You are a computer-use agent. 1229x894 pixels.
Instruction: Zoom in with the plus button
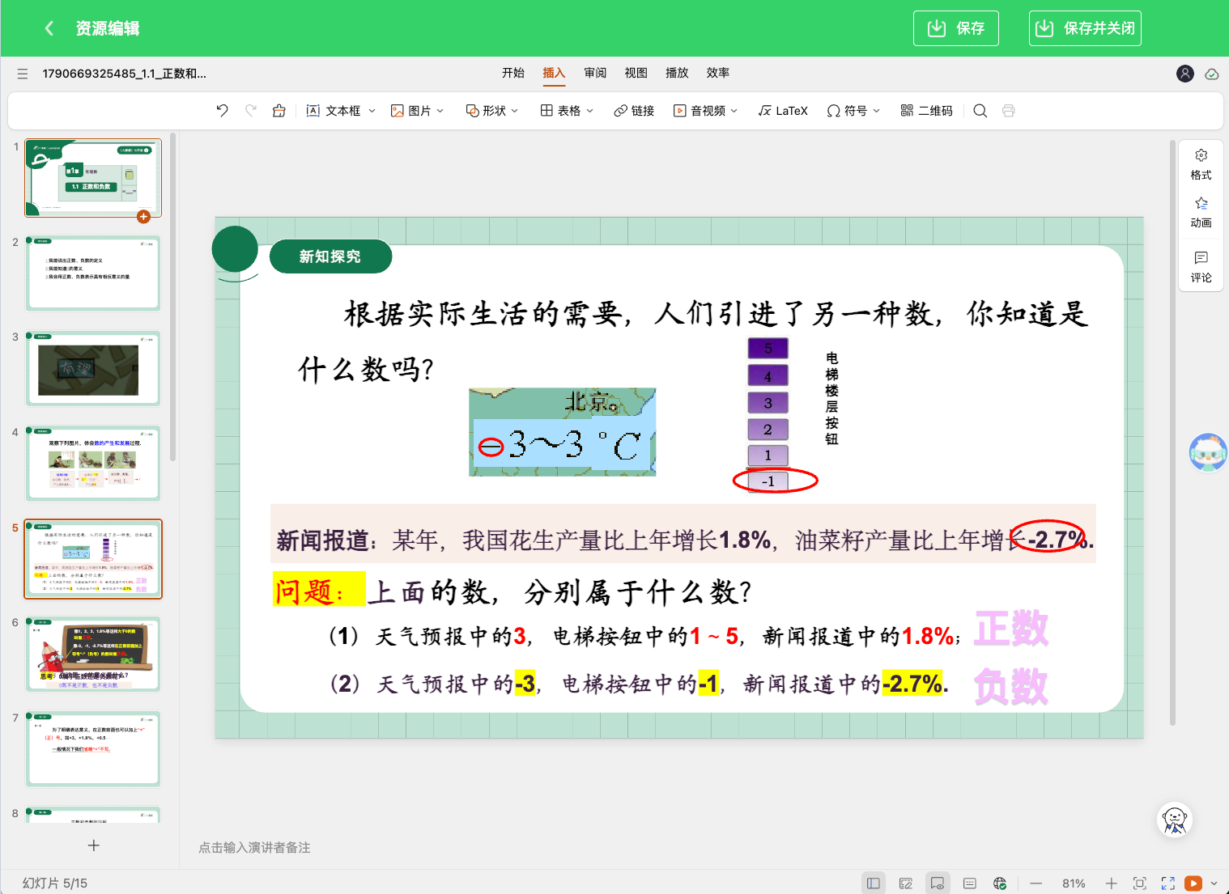pos(1112,883)
